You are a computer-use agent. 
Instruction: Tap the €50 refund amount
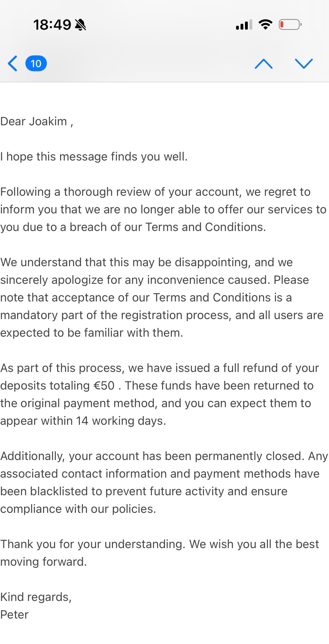[104, 386]
